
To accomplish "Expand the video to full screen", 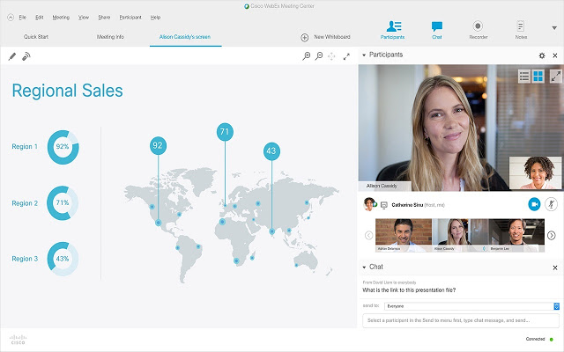I will point(556,77).
